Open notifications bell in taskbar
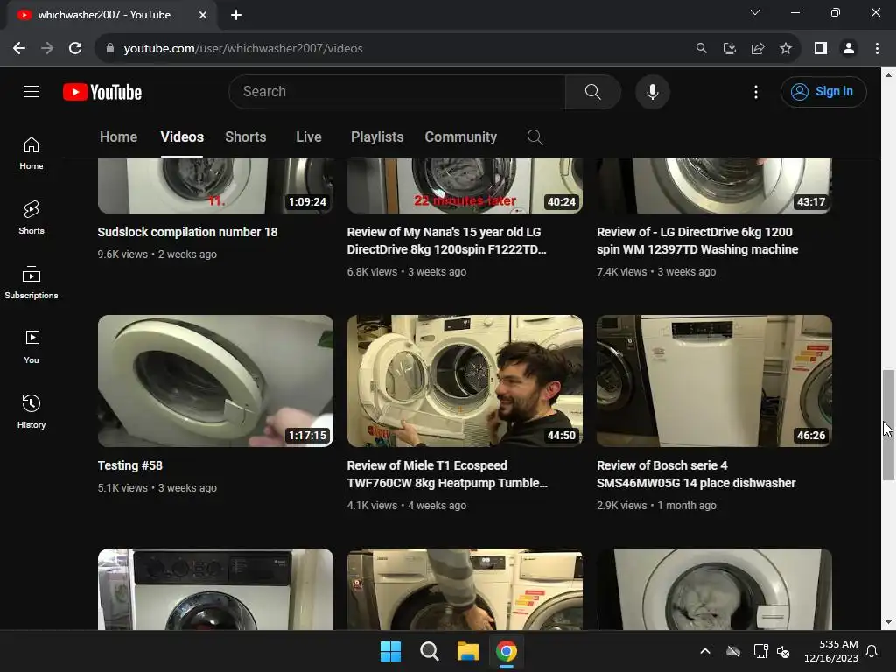 pos(872,651)
